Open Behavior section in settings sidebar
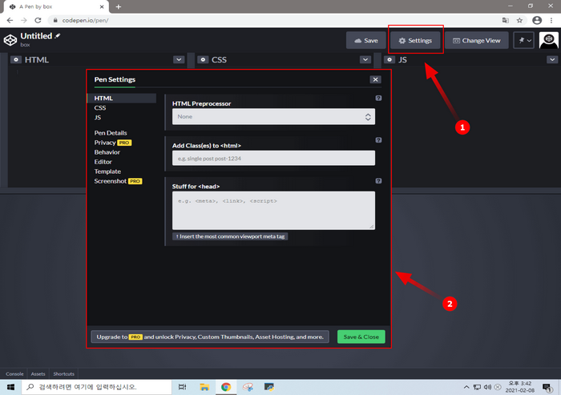 [x=107, y=151]
